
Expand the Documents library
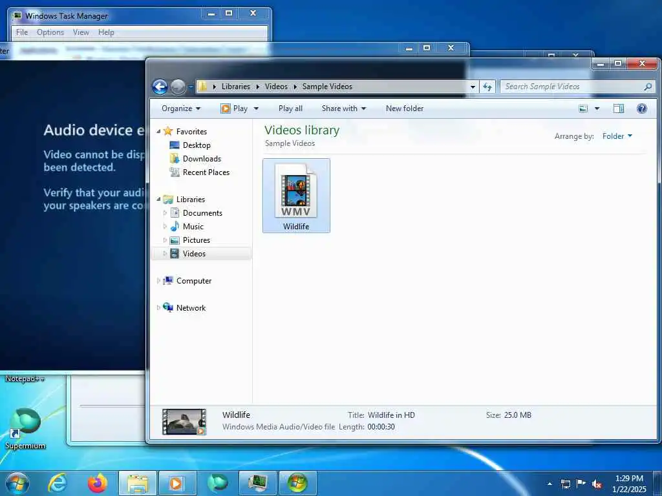[x=165, y=213]
